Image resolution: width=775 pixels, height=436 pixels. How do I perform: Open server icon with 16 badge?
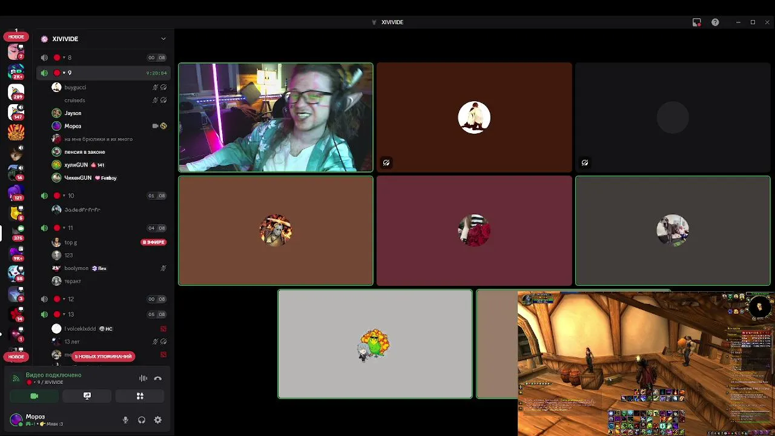coord(16,173)
